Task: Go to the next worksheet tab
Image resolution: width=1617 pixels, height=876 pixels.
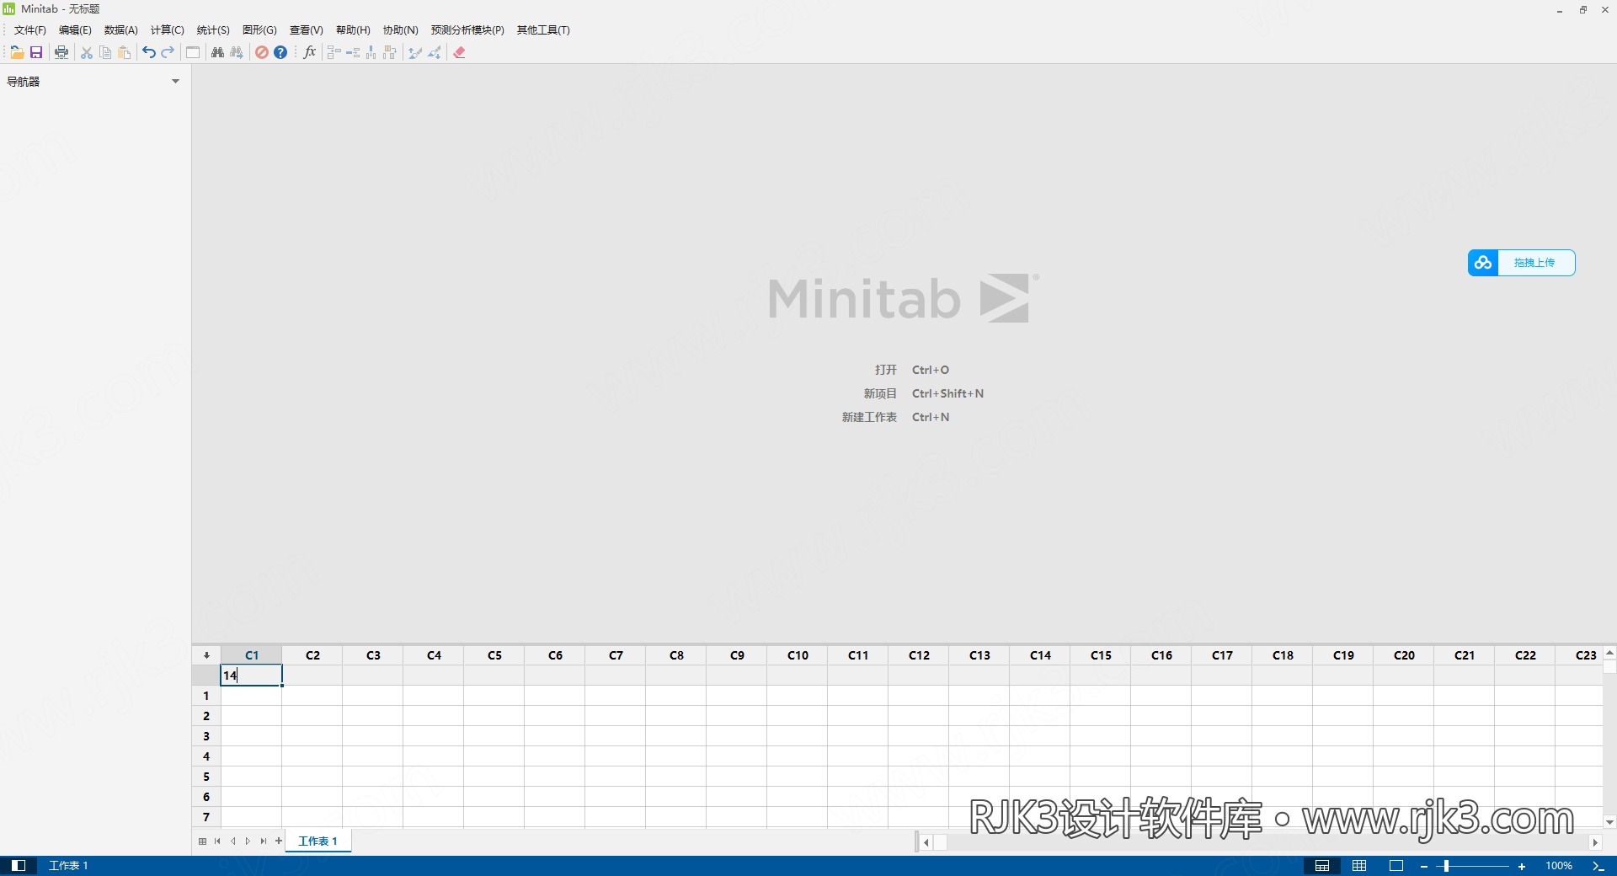Action: tap(248, 841)
